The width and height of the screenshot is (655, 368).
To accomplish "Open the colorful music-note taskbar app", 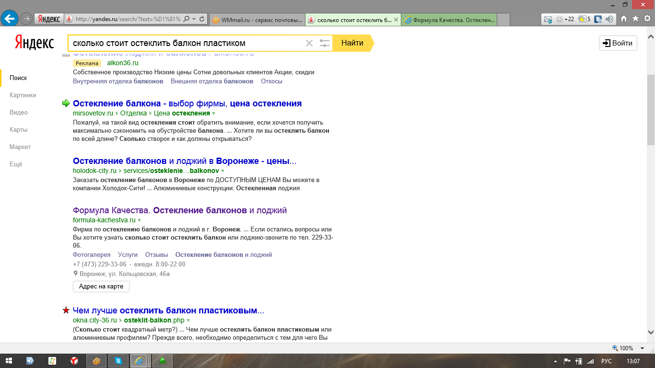I will 52,361.
